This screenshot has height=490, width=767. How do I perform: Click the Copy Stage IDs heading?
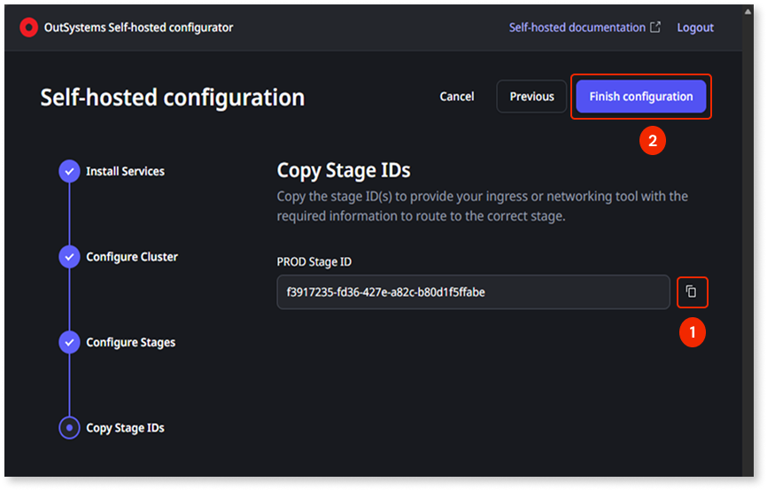(344, 170)
